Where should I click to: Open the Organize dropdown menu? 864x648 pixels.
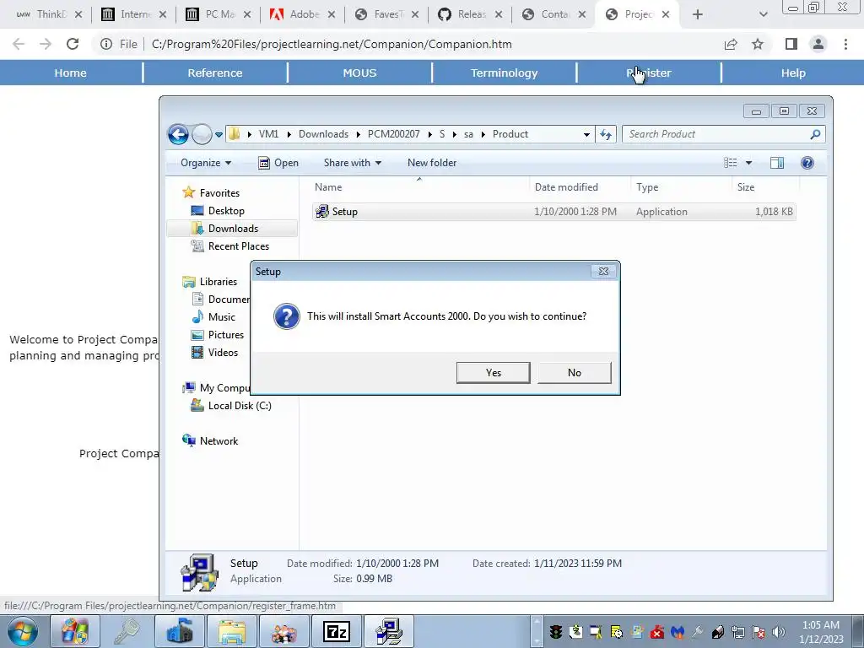point(206,163)
